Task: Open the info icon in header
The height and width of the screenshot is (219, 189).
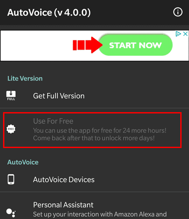Action: tap(178, 12)
